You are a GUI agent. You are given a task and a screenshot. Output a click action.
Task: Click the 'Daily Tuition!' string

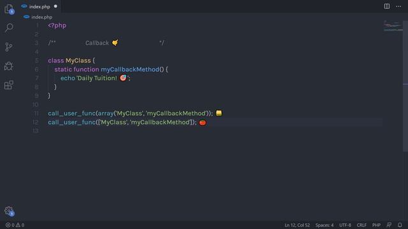[97, 78]
